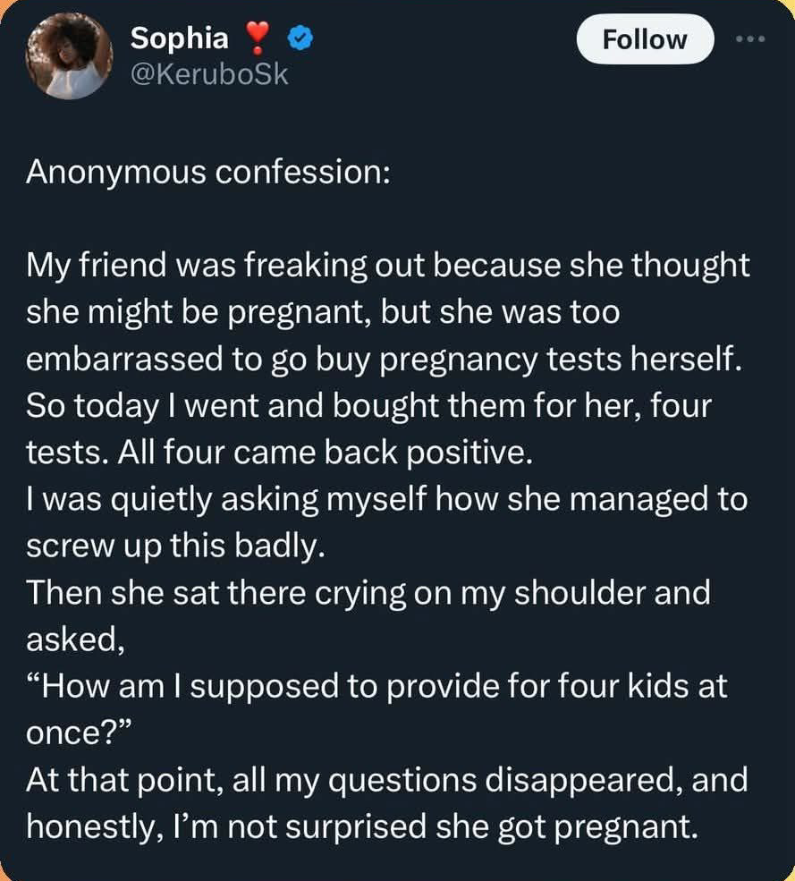Click the line starting "I was quietly asking"
The width and height of the screenshot is (795, 881).
[x=385, y=498]
